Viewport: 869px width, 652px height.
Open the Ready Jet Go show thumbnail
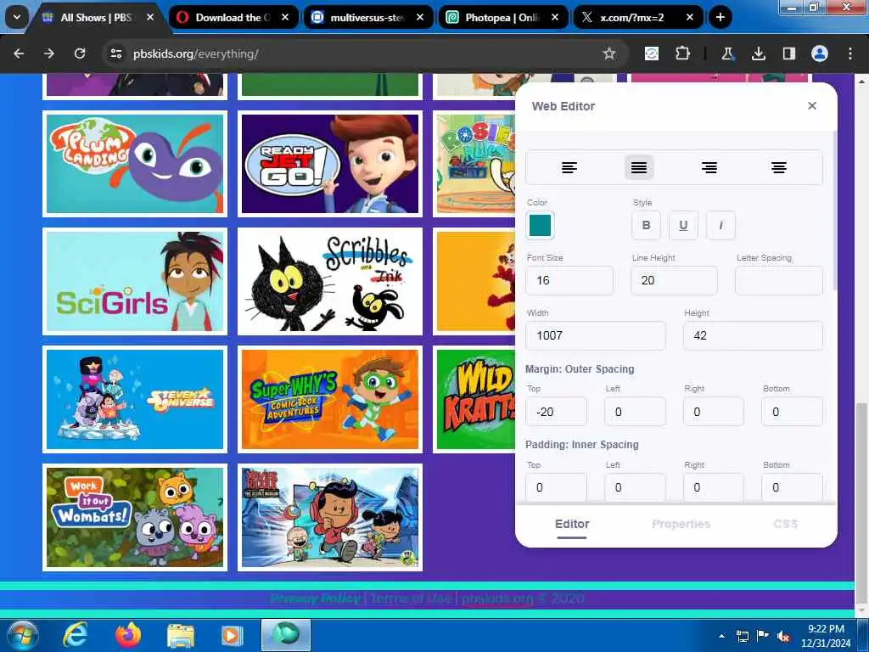(x=330, y=164)
